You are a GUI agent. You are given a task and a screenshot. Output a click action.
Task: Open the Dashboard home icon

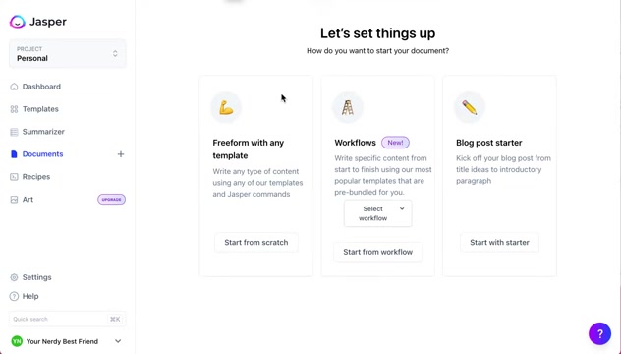(14, 87)
